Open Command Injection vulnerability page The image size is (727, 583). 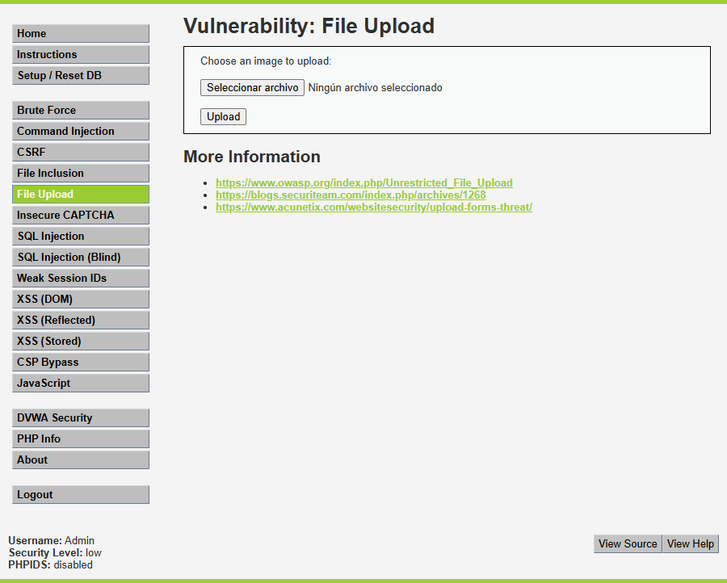pyautogui.click(x=81, y=131)
